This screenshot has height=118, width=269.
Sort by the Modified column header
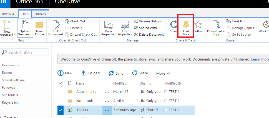pos(120,83)
